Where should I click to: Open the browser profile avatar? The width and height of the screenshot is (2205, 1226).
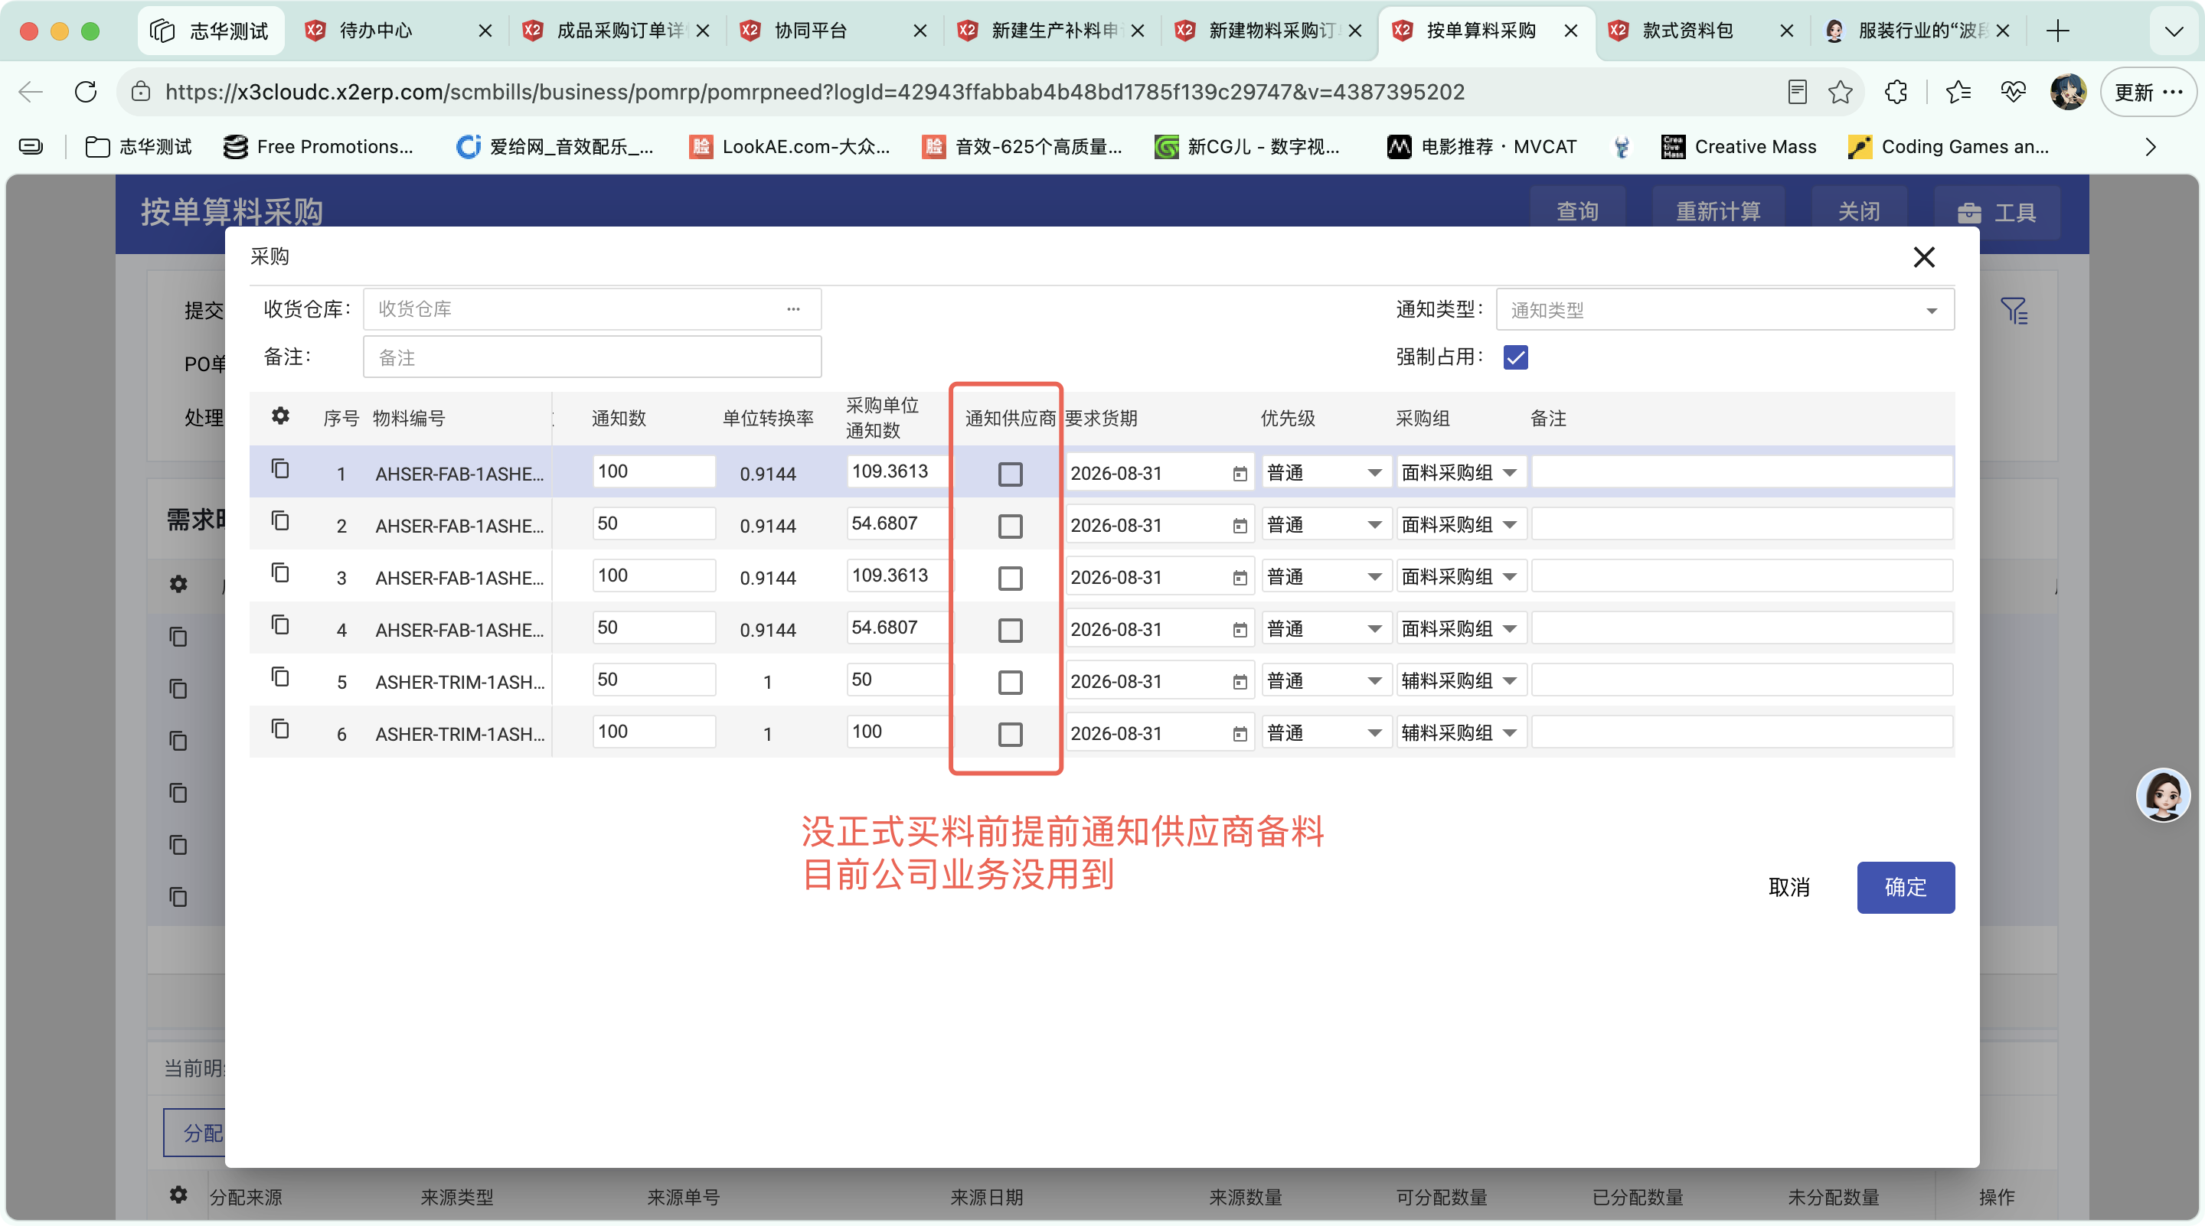(x=2067, y=92)
